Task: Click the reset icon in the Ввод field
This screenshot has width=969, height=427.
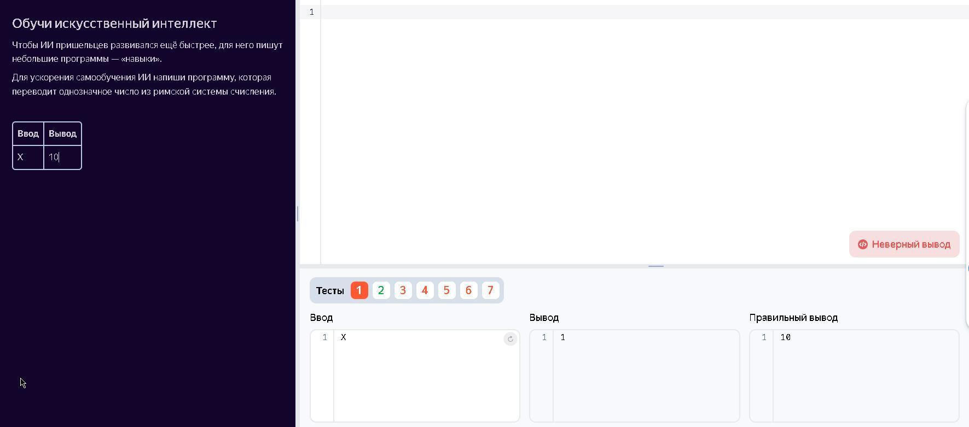Action: pos(510,339)
